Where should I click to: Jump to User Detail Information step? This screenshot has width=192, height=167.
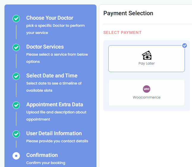pyautogui.click(x=54, y=133)
